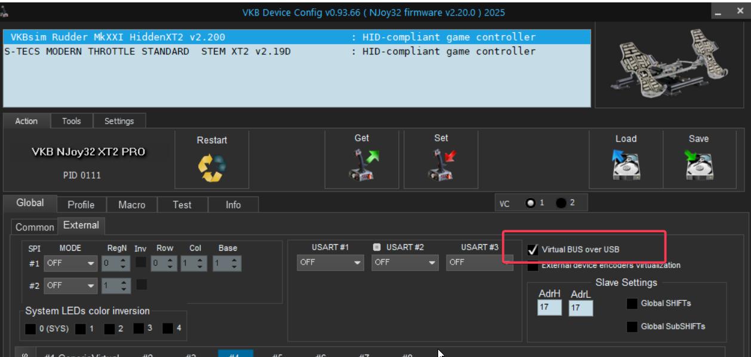Open the USART #1 dropdown
751x357 pixels.
331,263
